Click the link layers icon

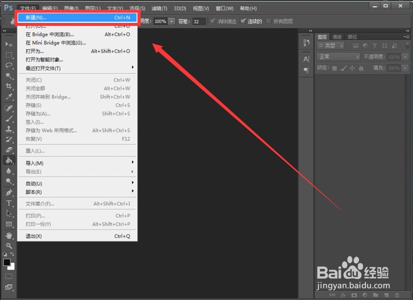(332, 295)
